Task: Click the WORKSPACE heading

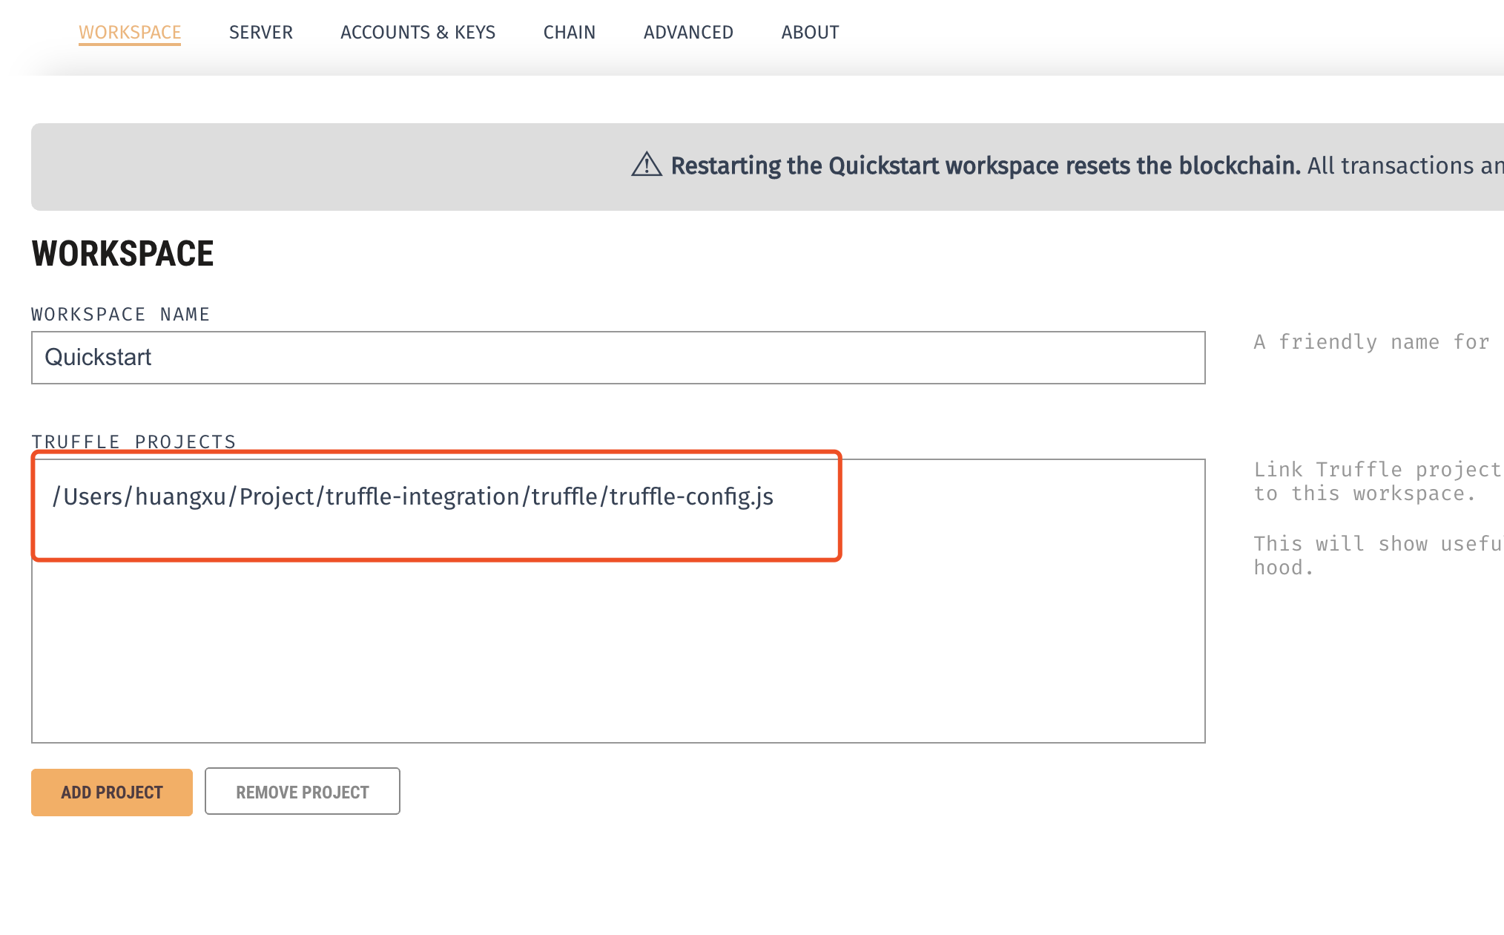Action: 122,254
